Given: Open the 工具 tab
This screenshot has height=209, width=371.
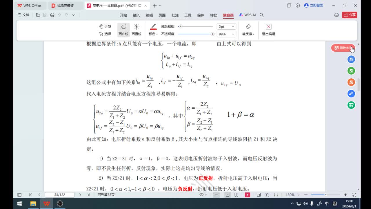Looking at the screenshot, I should [188, 15].
